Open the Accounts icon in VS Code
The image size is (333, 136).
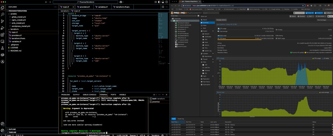2,123
